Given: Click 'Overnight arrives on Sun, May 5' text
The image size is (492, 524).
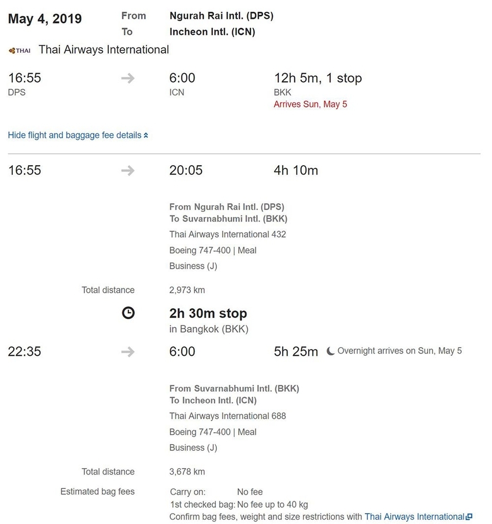Looking at the screenshot, I should click(x=399, y=351).
